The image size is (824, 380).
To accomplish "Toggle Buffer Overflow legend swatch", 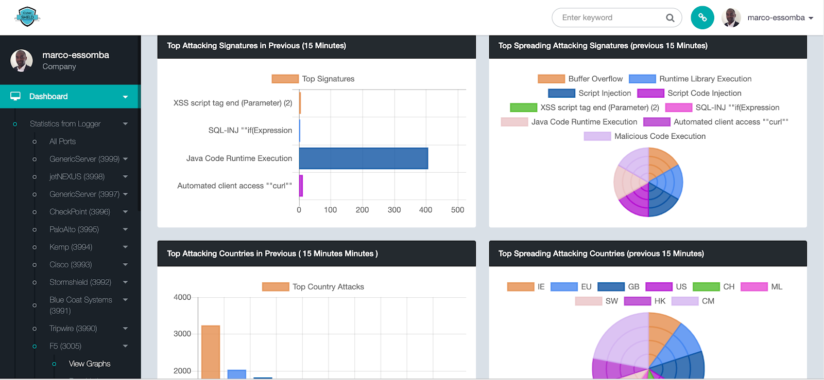I will coord(552,79).
